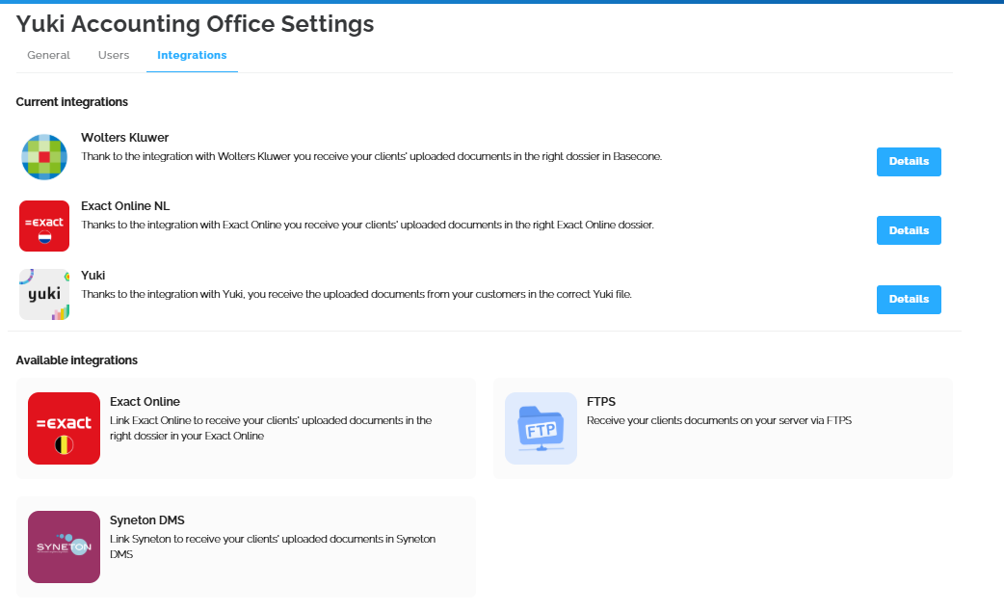Select the Exact Online Belgium logo
Screen dimensions: 1004x613
point(64,429)
